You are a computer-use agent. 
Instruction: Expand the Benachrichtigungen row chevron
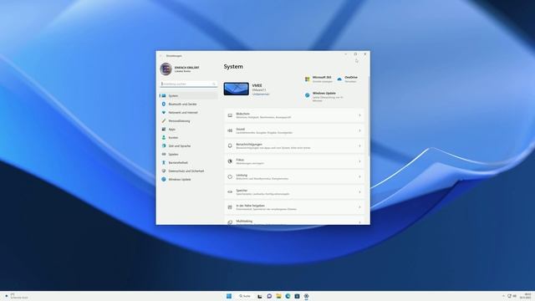pos(359,146)
